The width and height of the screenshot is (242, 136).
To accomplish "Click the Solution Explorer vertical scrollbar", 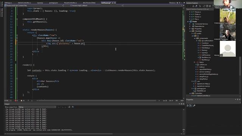I will [240, 66].
